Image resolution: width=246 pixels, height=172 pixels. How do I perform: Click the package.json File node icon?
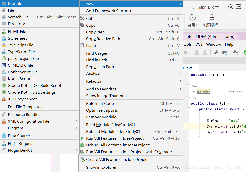(4, 58)
